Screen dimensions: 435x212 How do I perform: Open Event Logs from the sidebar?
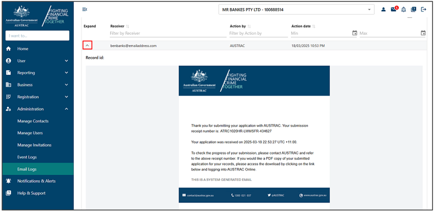(27, 157)
